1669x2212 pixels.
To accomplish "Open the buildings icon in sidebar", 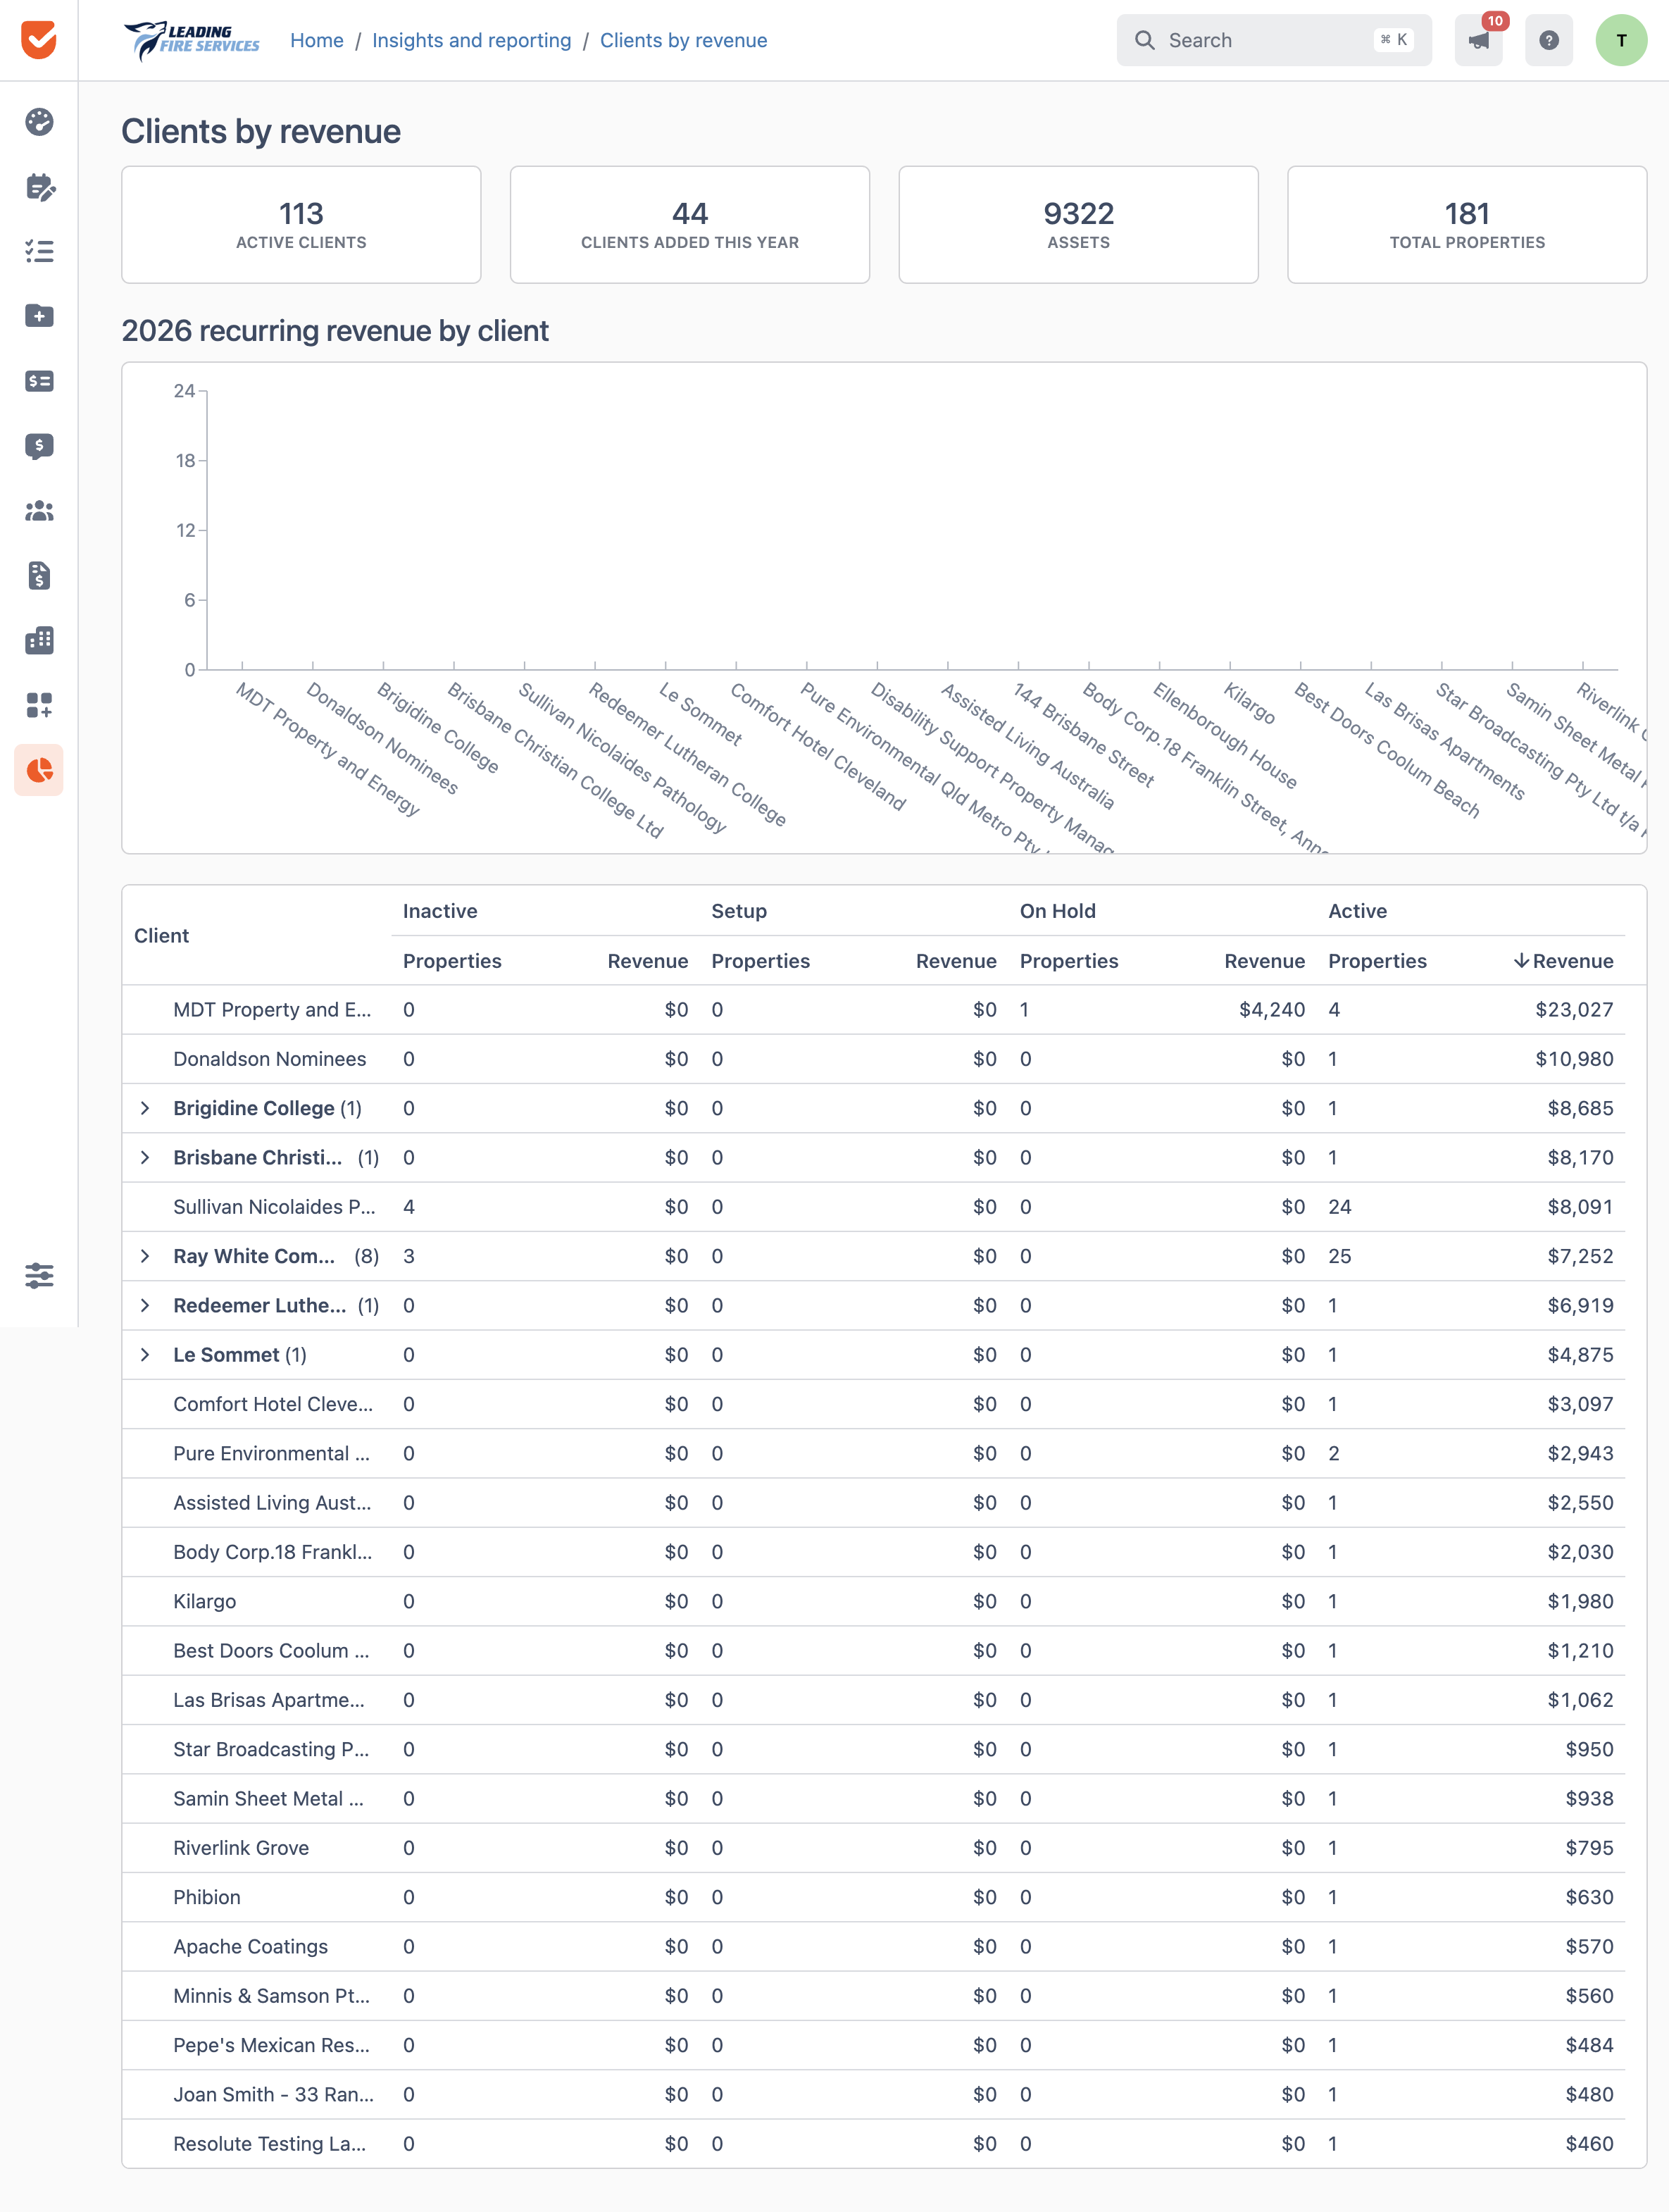I will (39, 640).
